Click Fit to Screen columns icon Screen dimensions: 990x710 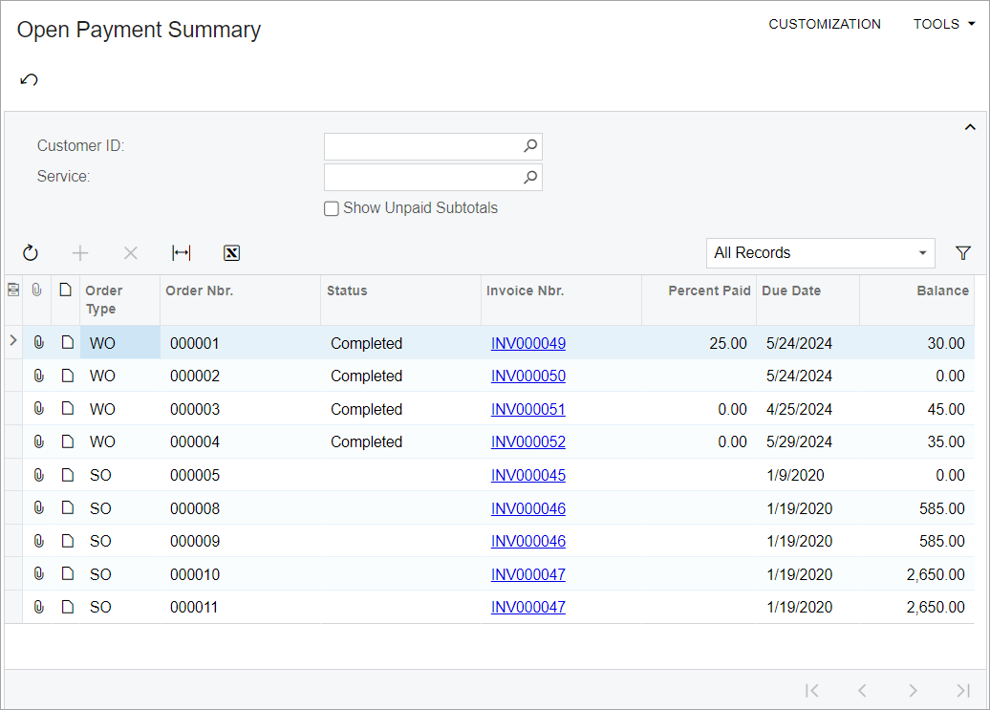point(181,252)
